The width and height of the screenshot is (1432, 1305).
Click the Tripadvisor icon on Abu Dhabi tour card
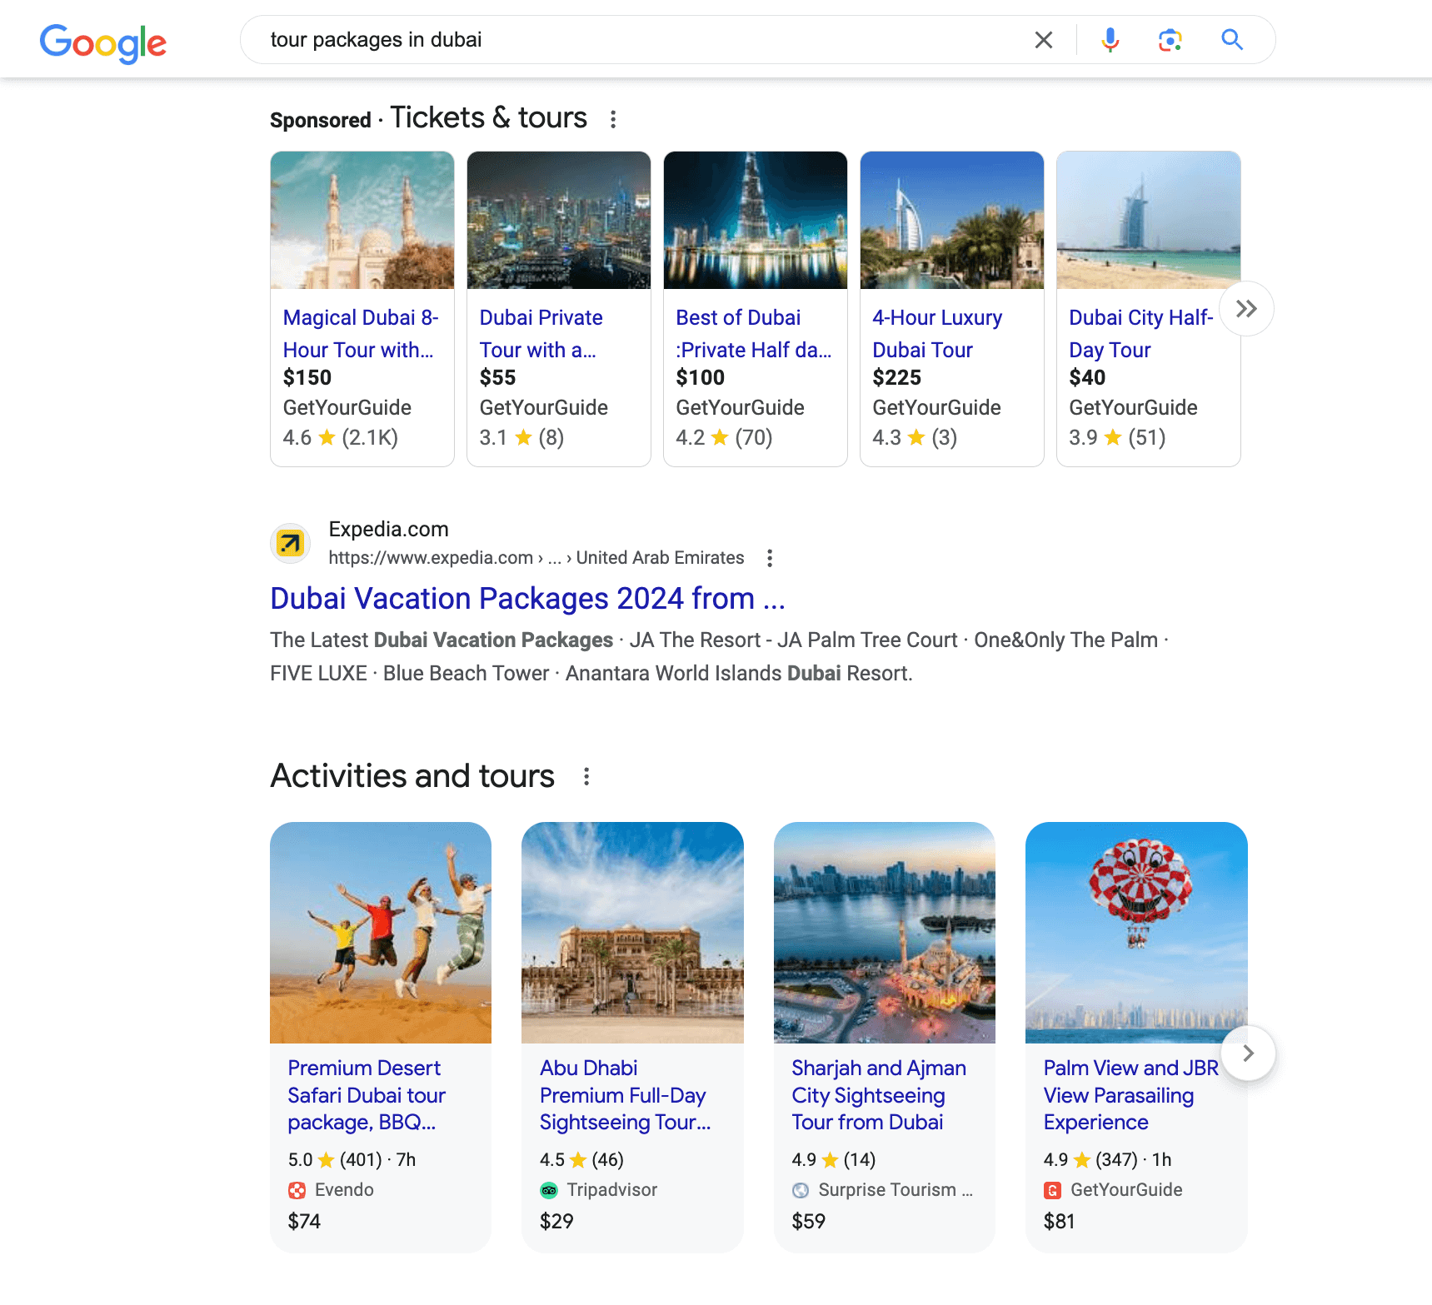[x=551, y=1190]
